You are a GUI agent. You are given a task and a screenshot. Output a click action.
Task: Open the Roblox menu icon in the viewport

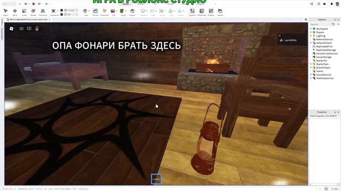pyautogui.click(x=12, y=29)
